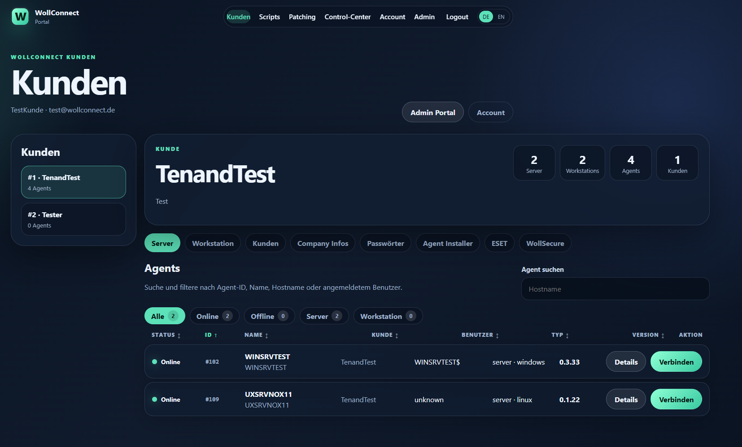Filter agents by Online
Viewport: 742px width, 447px height.
click(x=214, y=316)
